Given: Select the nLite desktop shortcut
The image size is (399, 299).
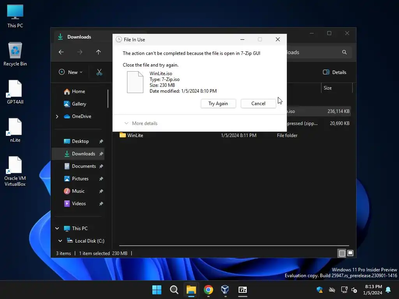Looking at the screenshot, I should click(15, 130).
